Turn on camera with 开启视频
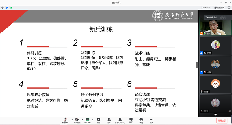Viewport: 232px width, 125px height. (x=77, y=120)
